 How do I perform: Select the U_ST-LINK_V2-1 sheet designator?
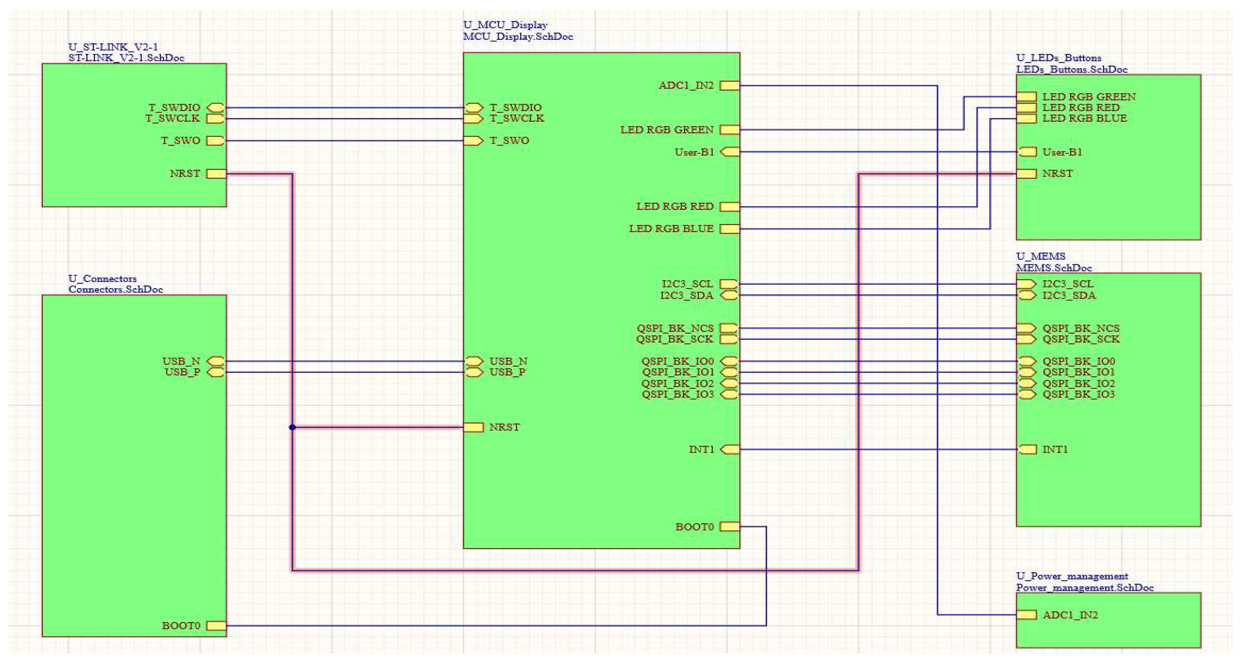(x=113, y=47)
